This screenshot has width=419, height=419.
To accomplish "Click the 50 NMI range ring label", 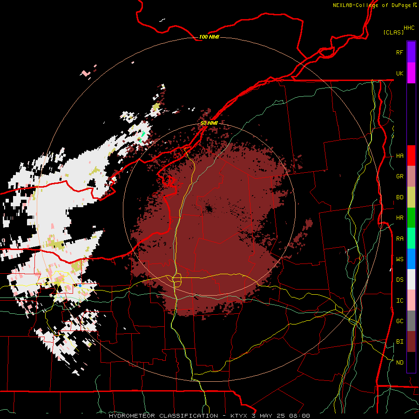I will click(x=209, y=123).
